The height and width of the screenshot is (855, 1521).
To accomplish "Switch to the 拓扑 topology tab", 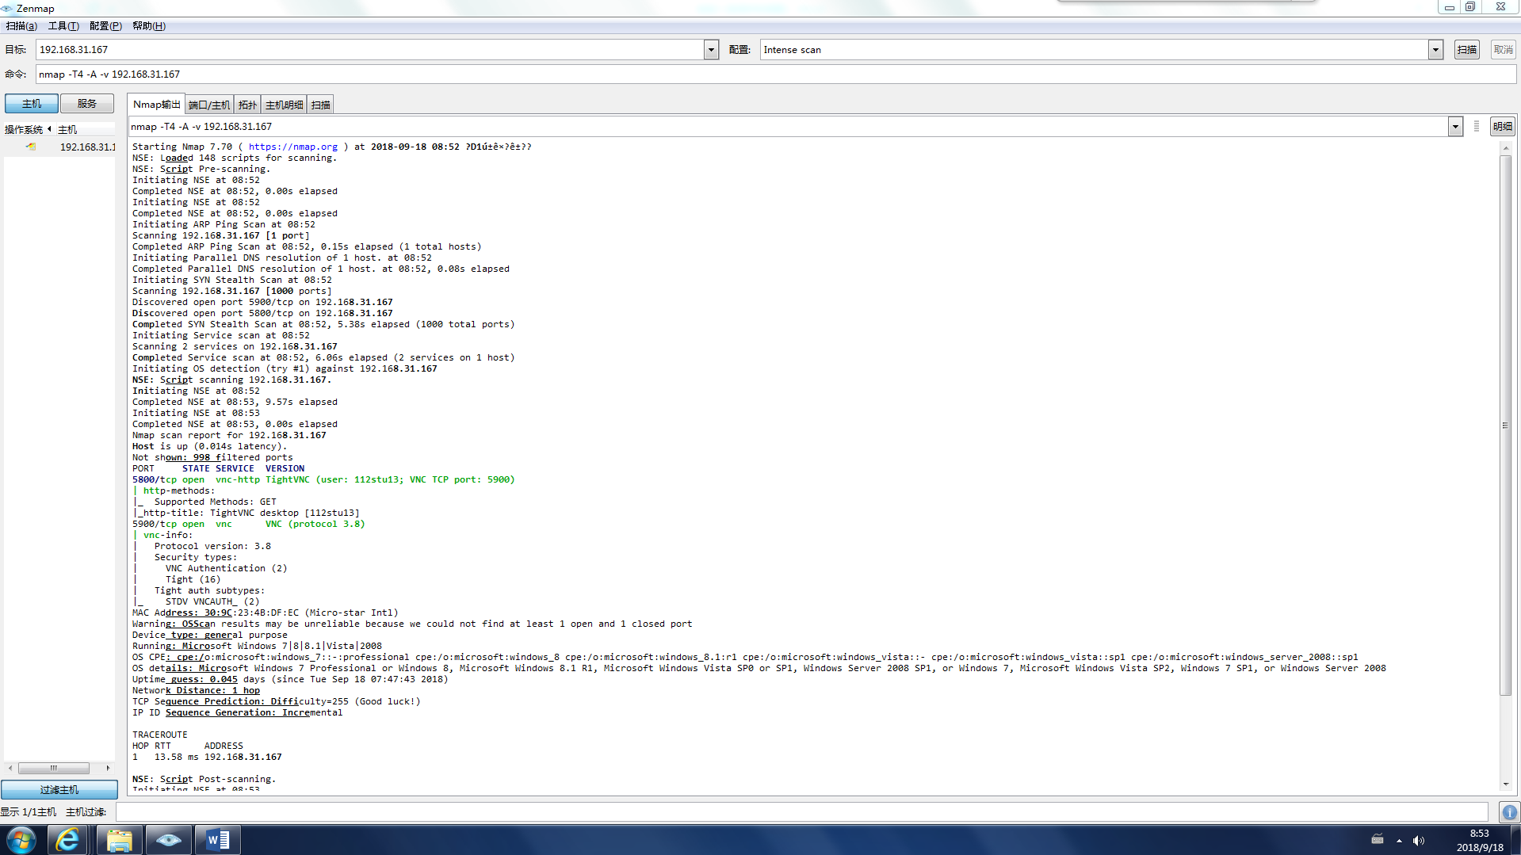I will coord(247,105).
